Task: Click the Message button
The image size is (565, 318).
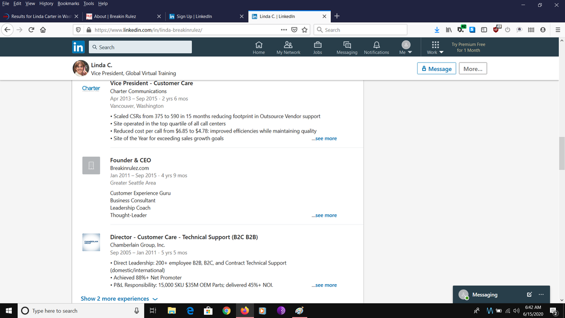Action: [437, 69]
